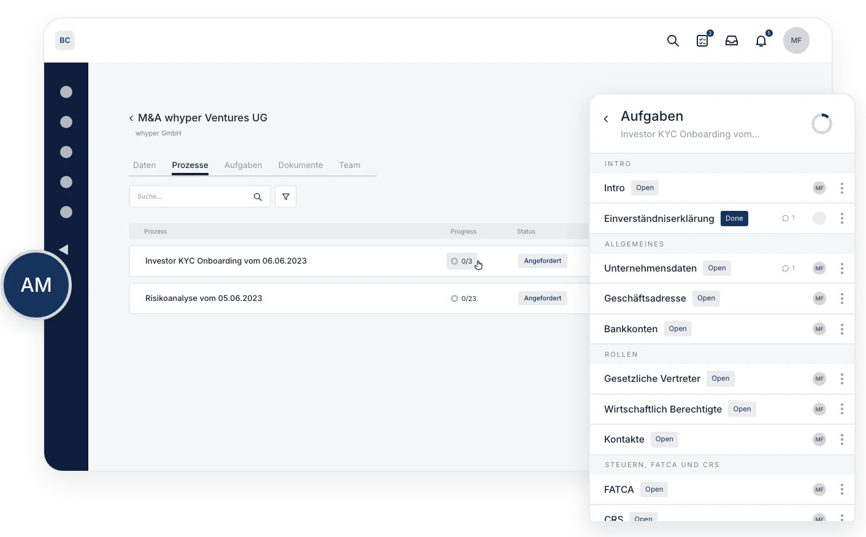
Task: Open the three-dot menu for Einverständniserklärung
Action: pyautogui.click(x=842, y=218)
